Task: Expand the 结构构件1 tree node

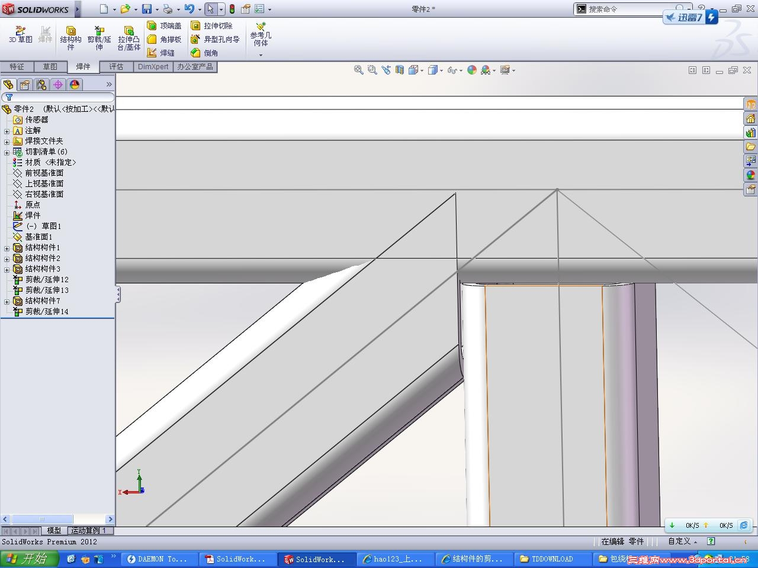Action: 7,248
